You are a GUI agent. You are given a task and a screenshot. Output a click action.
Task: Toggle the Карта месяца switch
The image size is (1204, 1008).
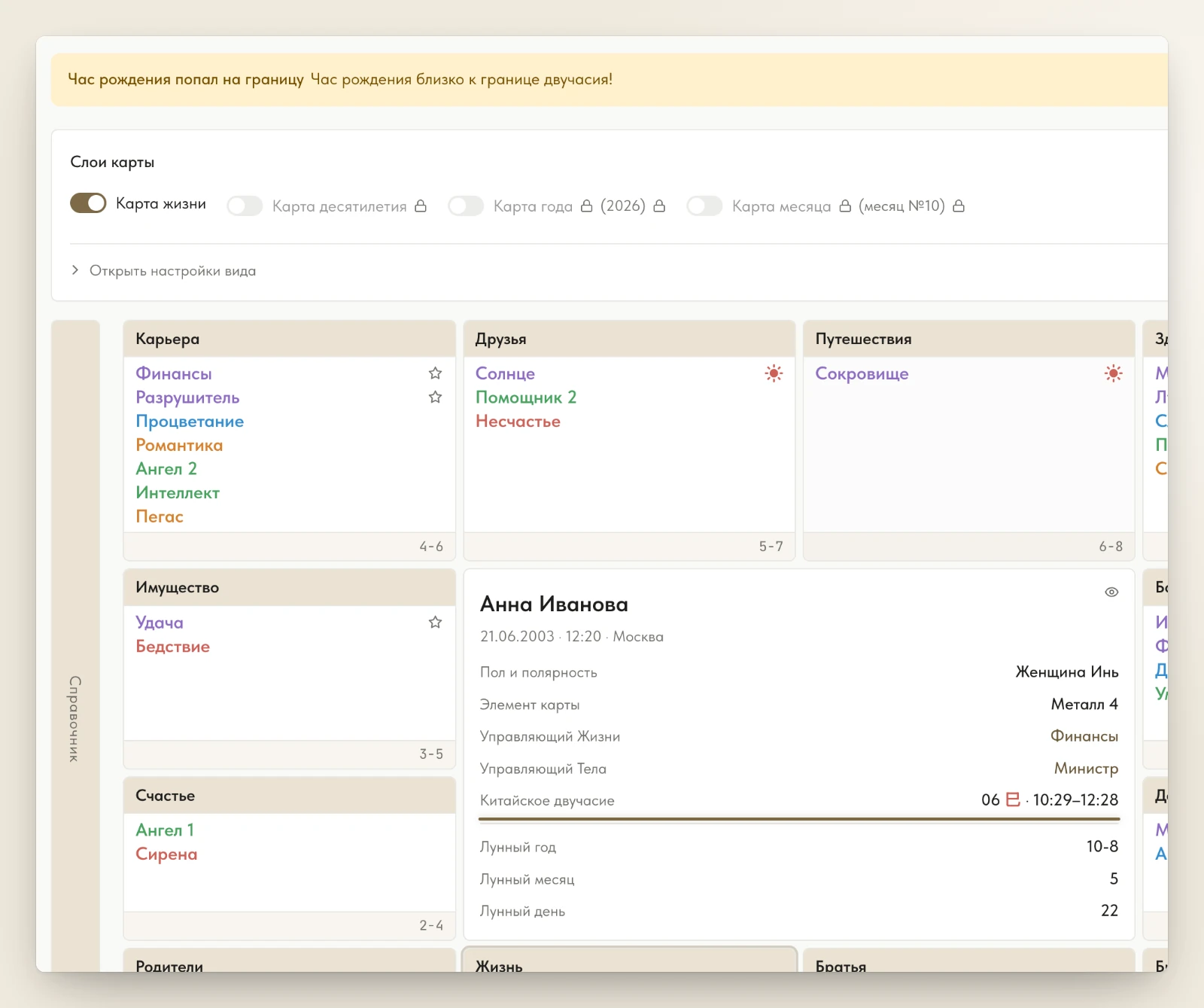704,206
